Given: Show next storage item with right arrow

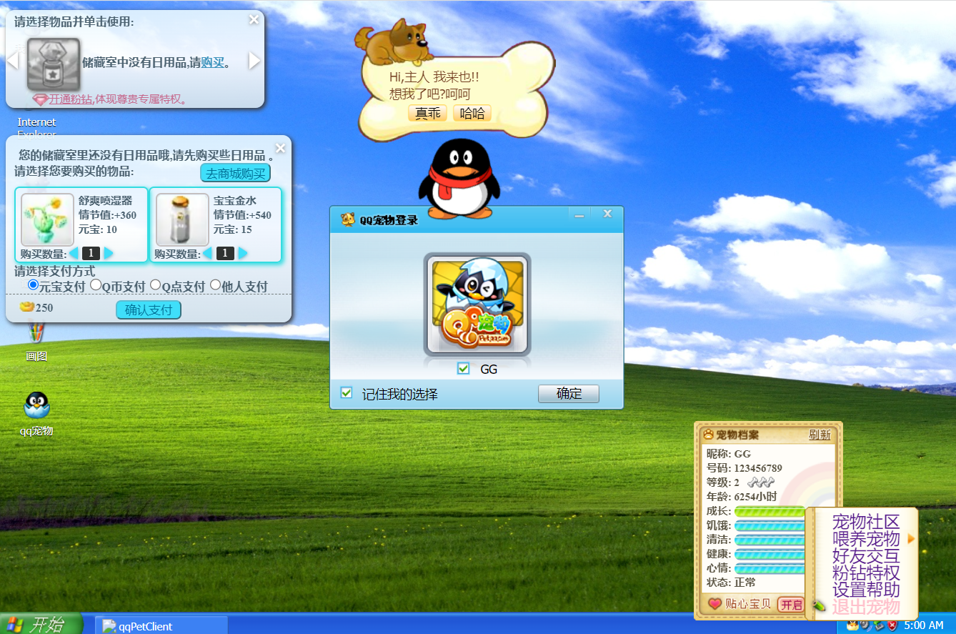Looking at the screenshot, I should (x=254, y=61).
